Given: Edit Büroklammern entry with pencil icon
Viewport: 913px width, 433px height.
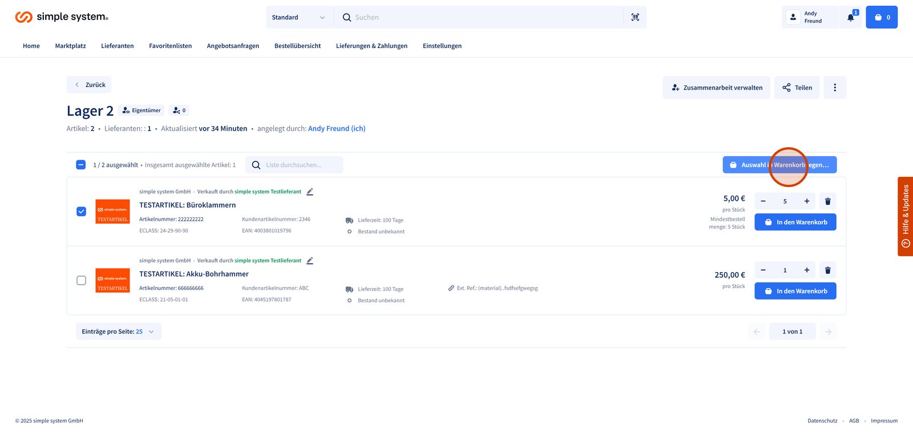Looking at the screenshot, I should click(x=310, y=192).
